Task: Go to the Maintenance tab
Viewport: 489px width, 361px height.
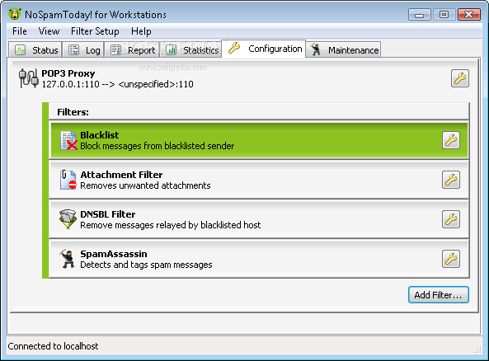Action: (343, 50)
